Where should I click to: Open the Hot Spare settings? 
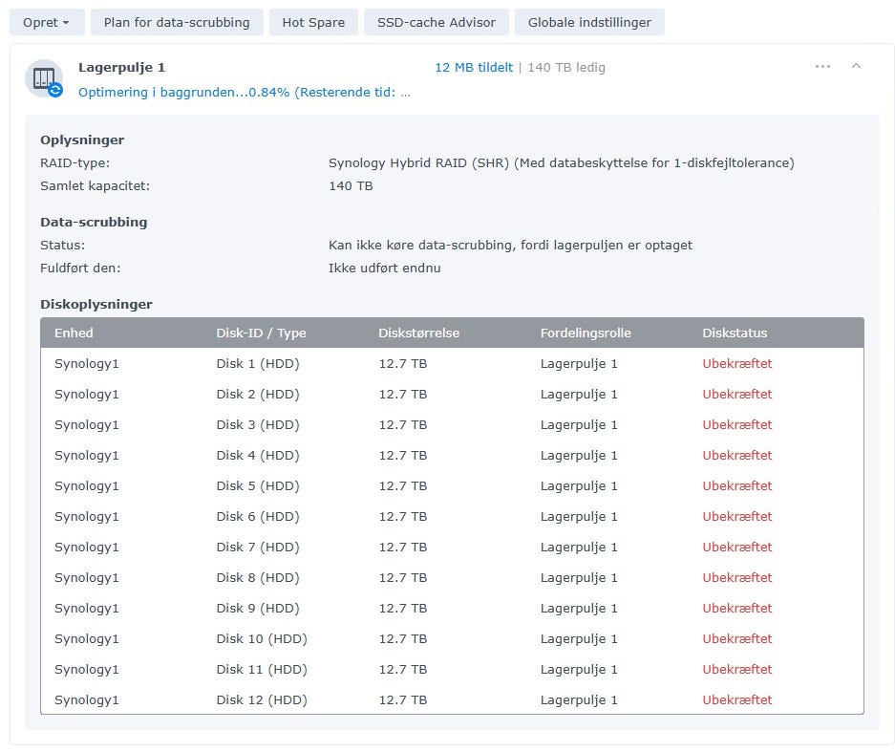(313, 22)
